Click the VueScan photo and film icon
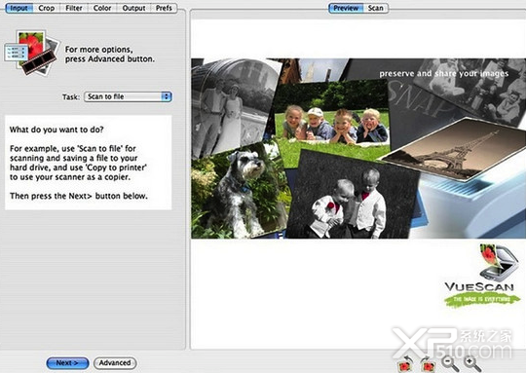 32,53
